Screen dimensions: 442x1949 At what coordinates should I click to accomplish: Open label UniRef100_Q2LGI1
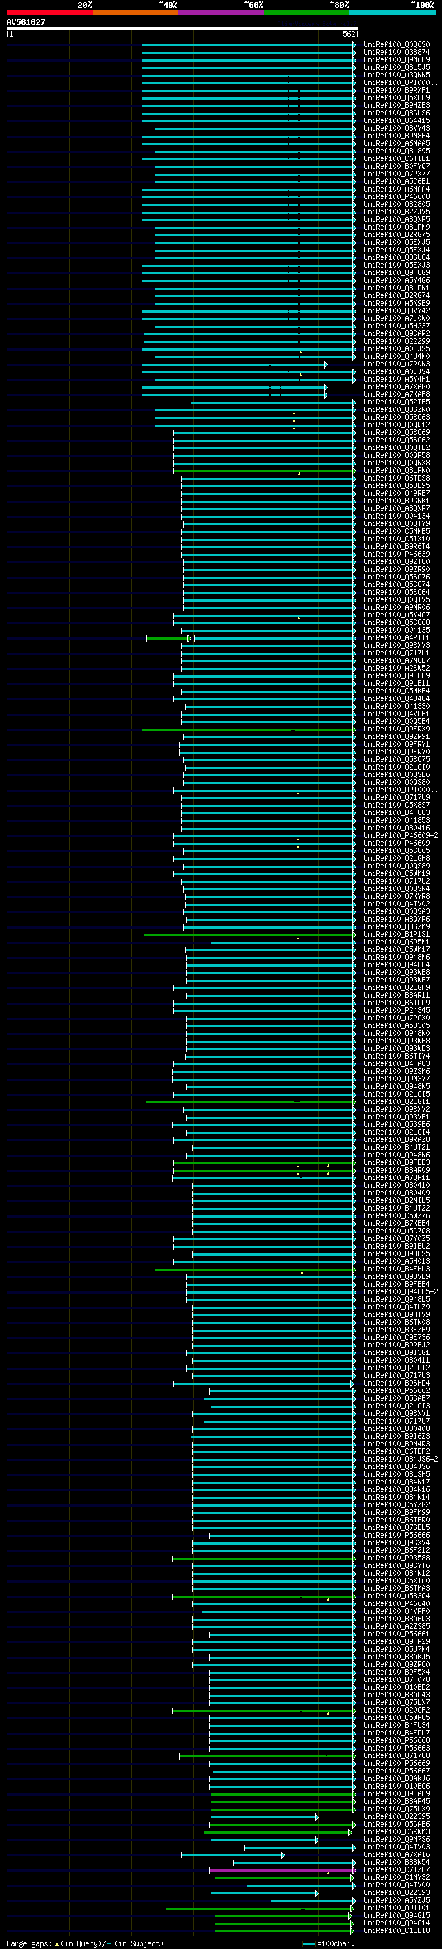(396, 1101)
